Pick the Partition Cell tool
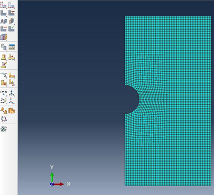The height and width of the screenshot is (195, 214). (x=4, y=83)
